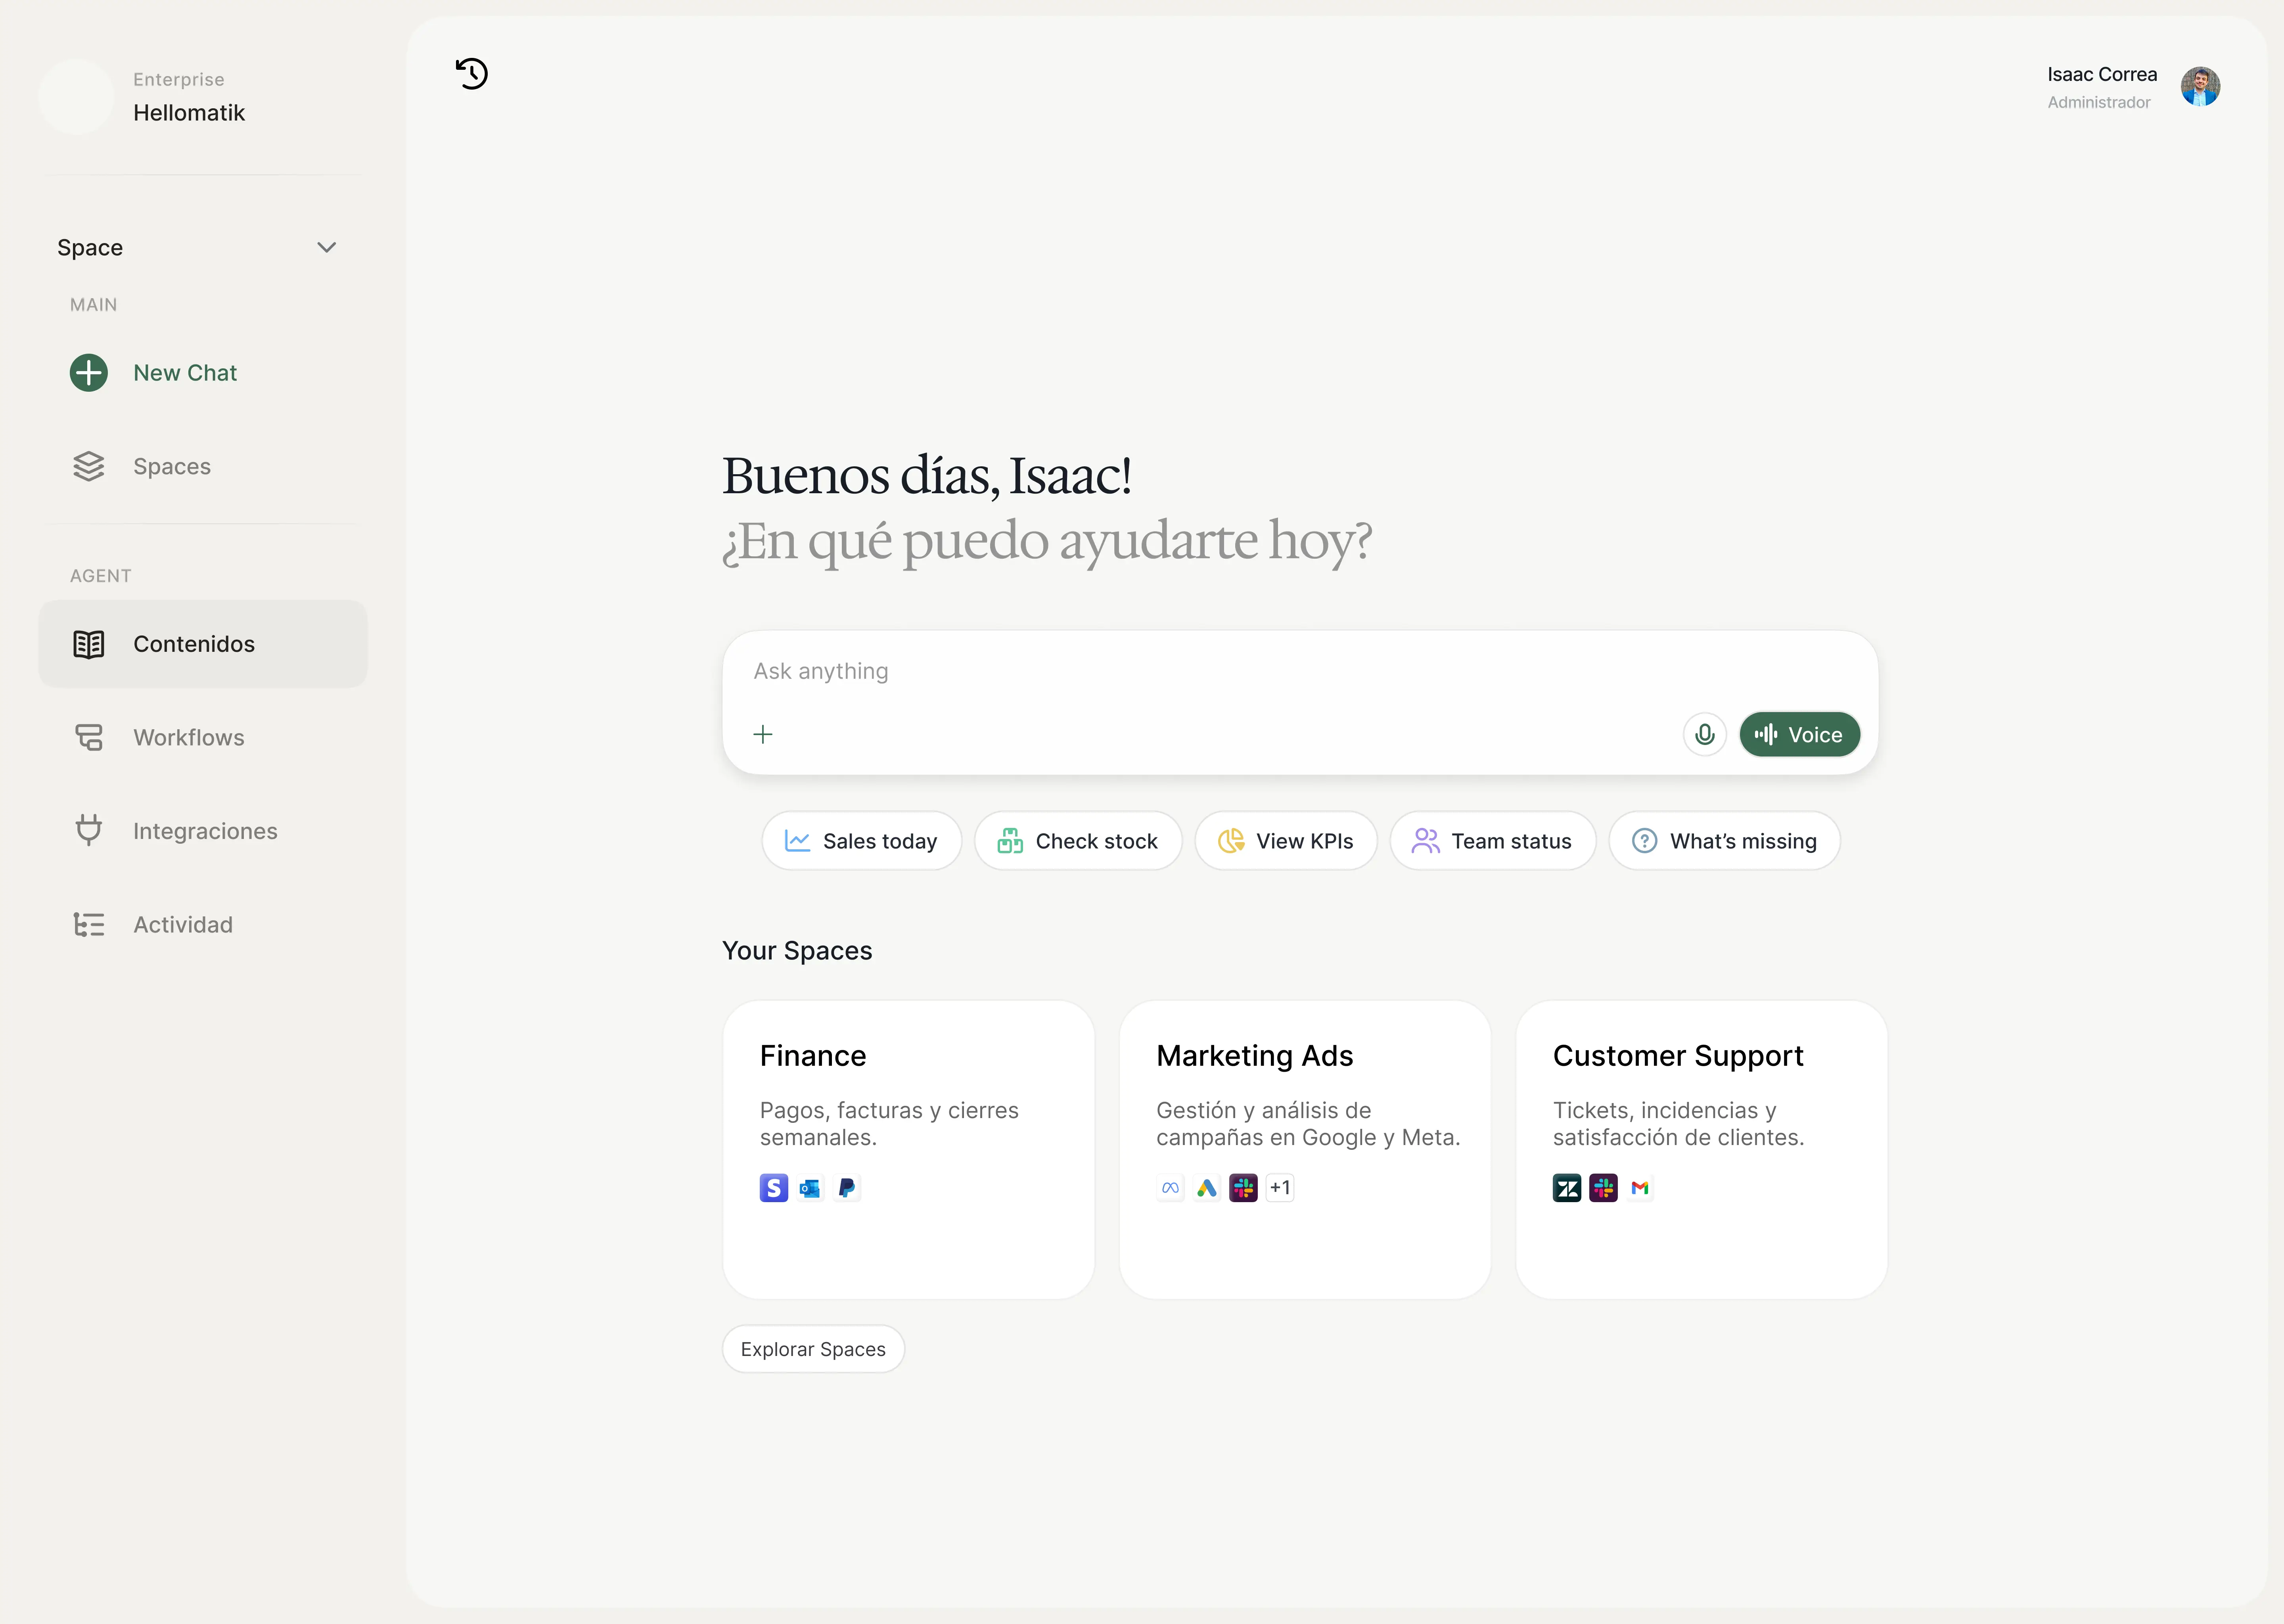The height and width of the screenshot is (1624, 2284).
Task: Open the Gmail icon on Customer Support card
Action: click(1640, 1187)
